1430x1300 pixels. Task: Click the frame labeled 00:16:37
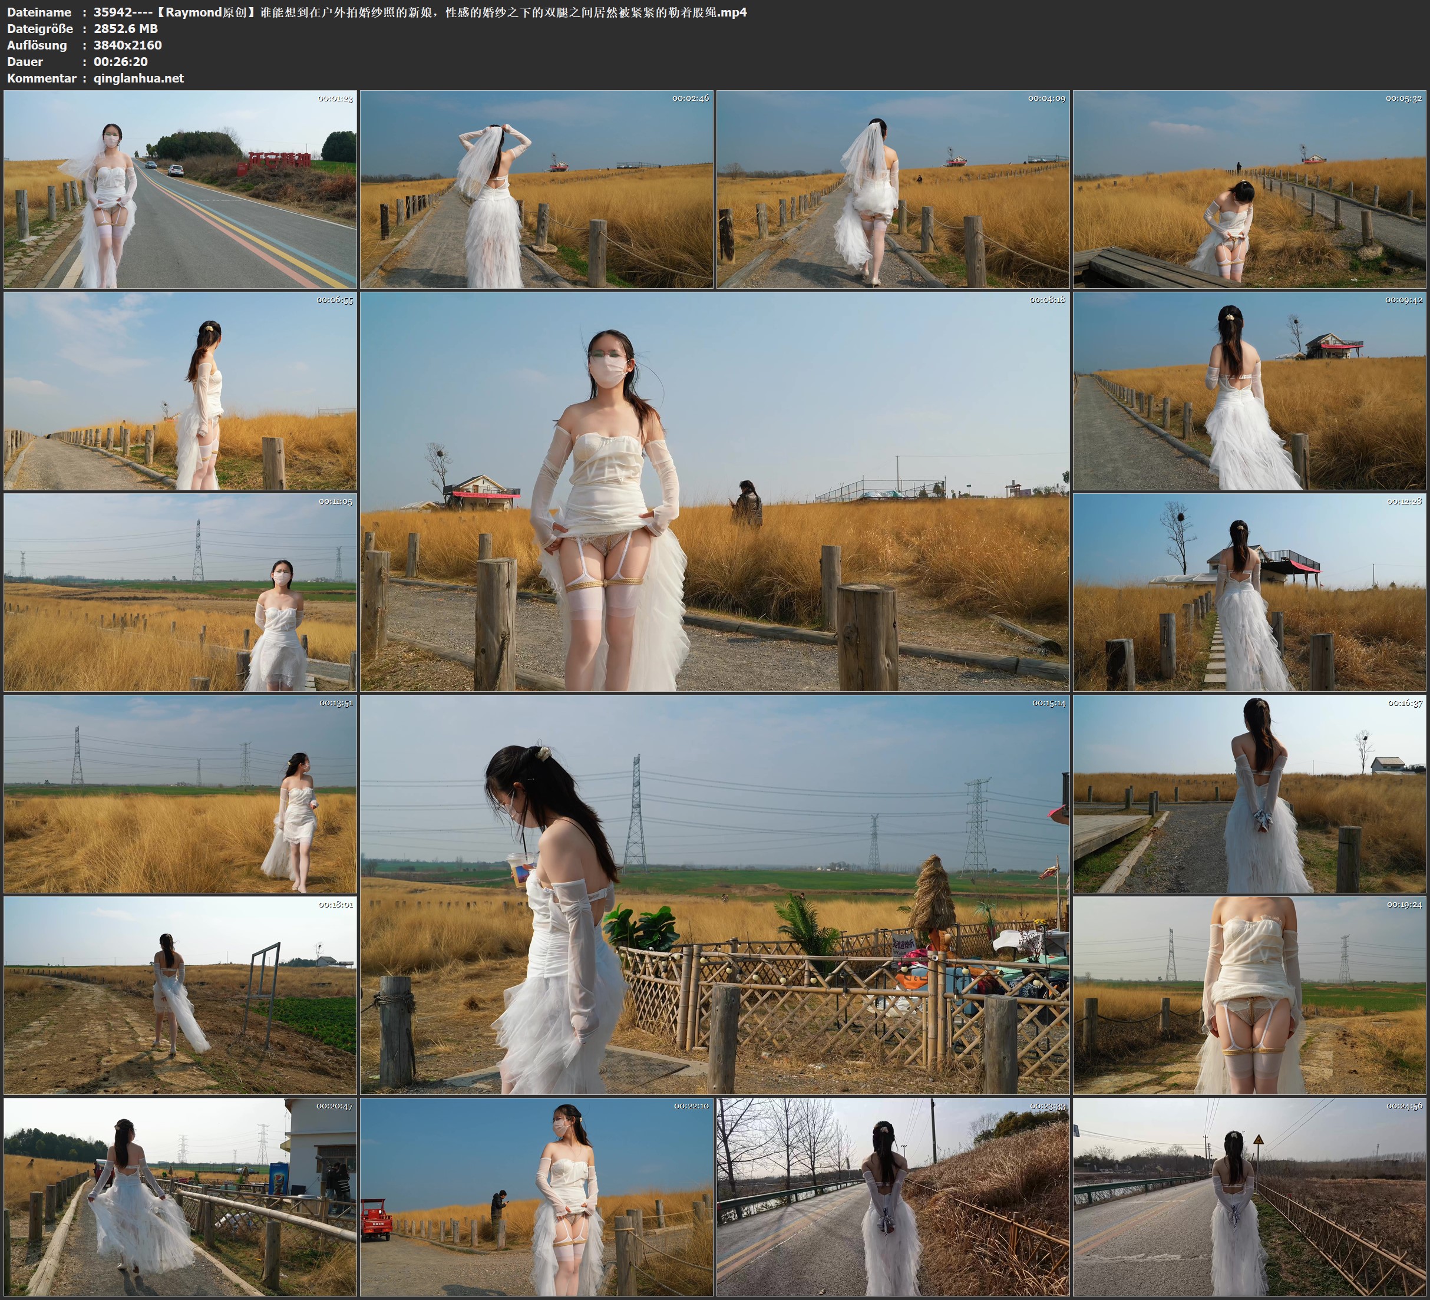(1250, 794)
